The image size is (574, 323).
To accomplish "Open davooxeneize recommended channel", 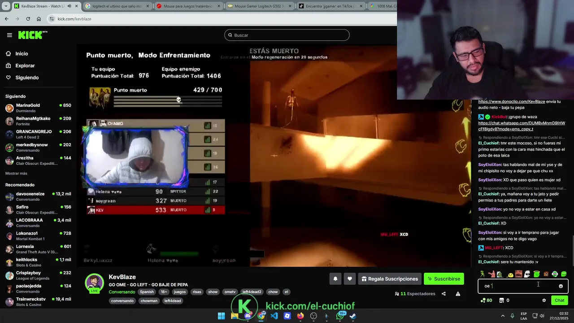I will click(38, 196).
